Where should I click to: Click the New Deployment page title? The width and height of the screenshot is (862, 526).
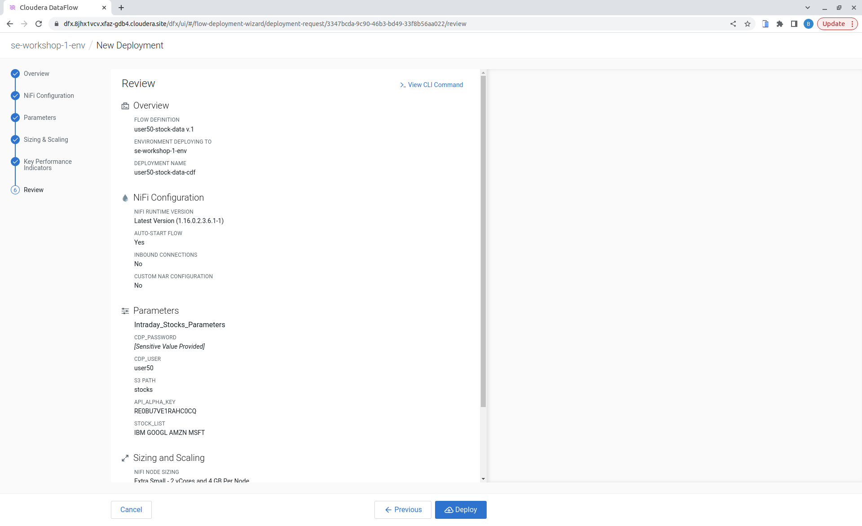click(x=130, y=45)
